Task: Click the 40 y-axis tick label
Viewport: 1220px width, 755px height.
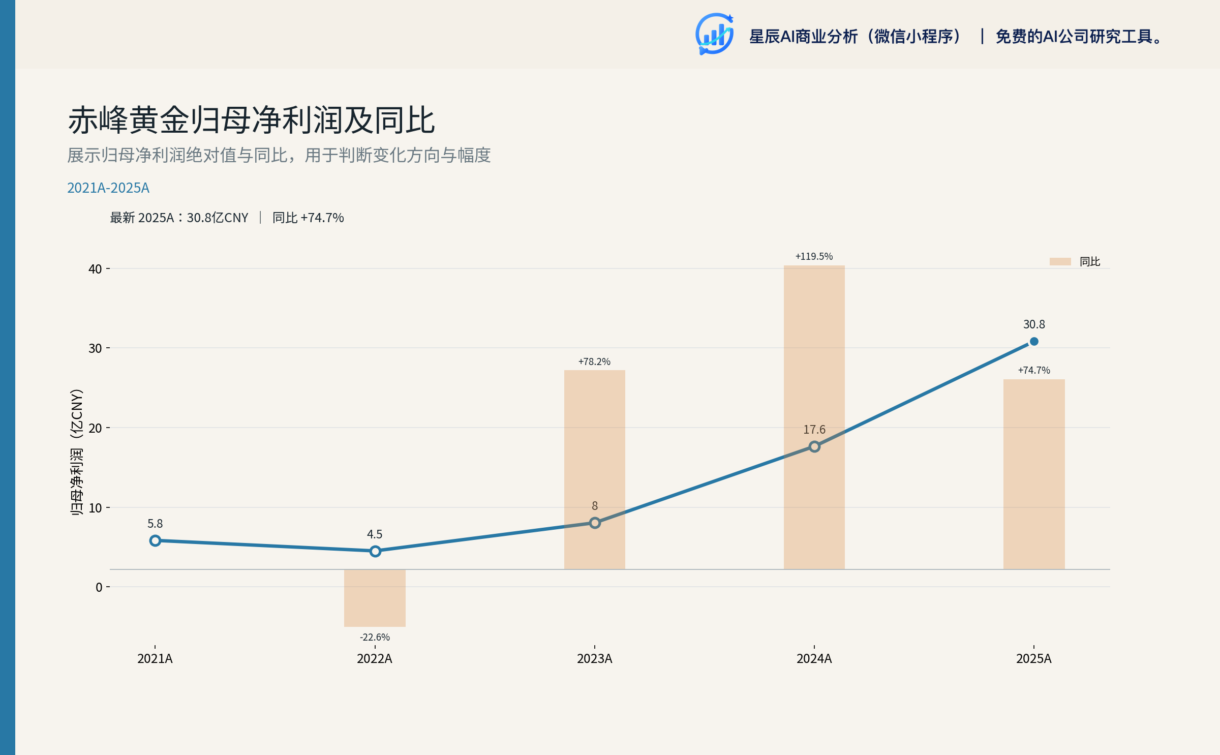Action: pos(95,269)
